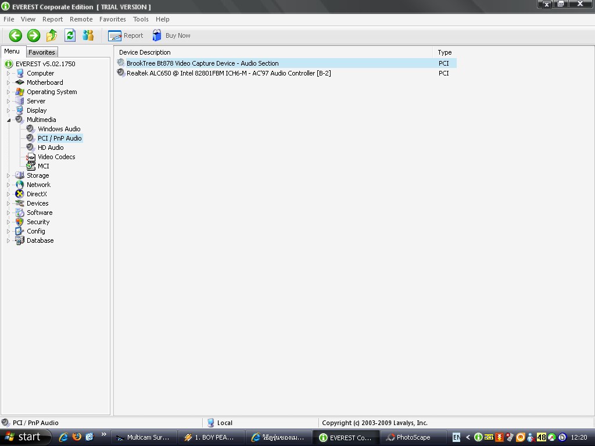Select BrookTree Bt878 Video Capture Device row
Viewport: 595px width, 446px height.
click(286, 63)
